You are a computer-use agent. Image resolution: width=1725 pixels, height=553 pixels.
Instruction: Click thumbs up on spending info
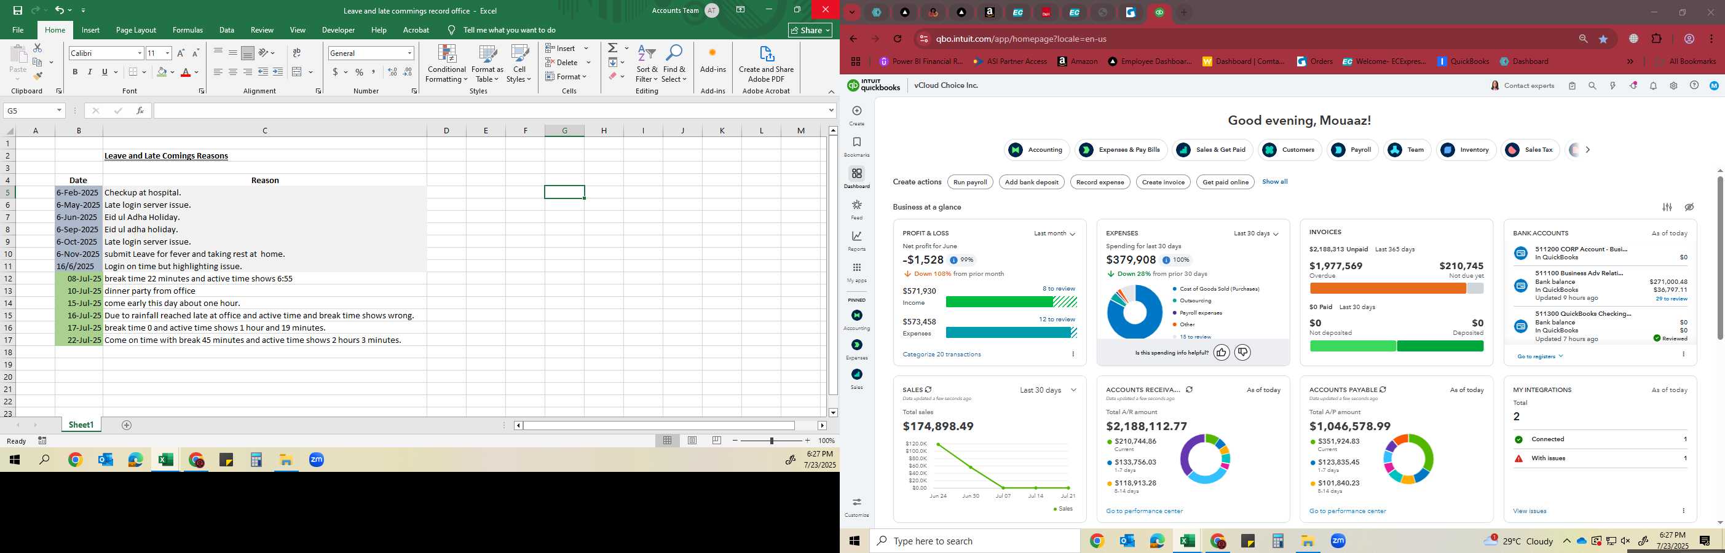1222,352
